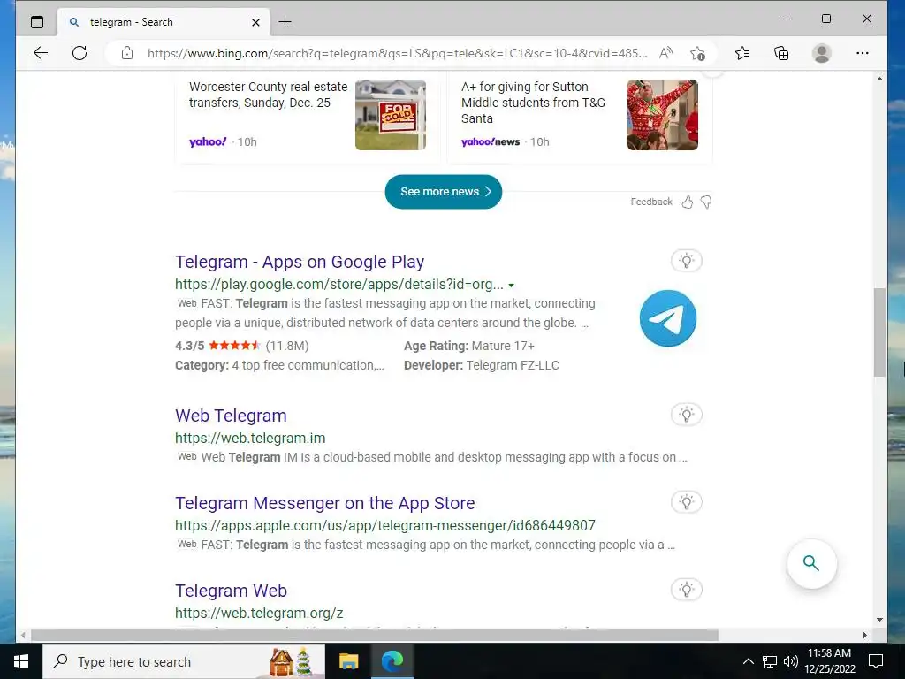The image size is (905, 679).
Task: Select the telegram - Search tab
Action: coord(163,22)
